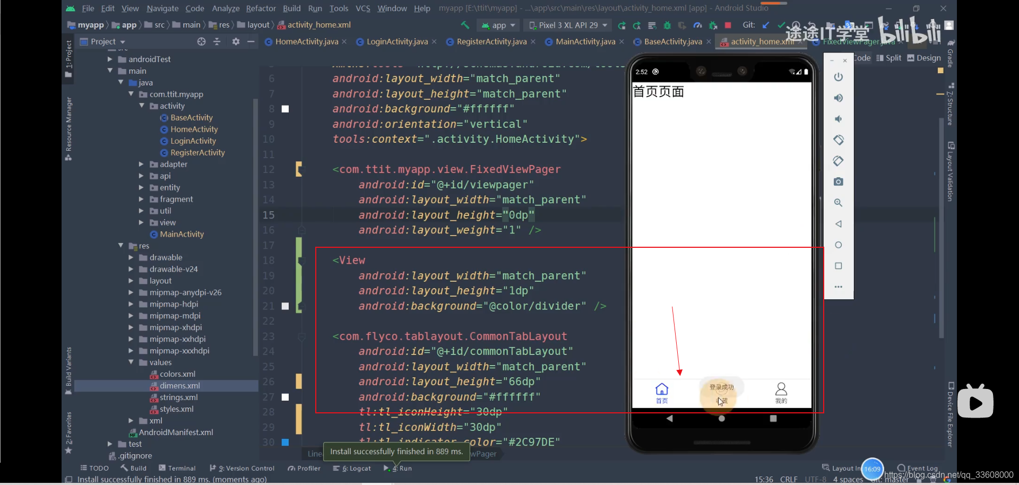Collapse the activity package
Viewport: 1019px width, 485px height.
[x=142, y=106]
